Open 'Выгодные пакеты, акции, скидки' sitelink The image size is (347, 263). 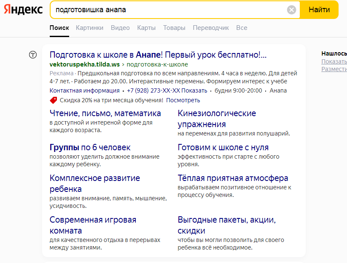point(226,225)
